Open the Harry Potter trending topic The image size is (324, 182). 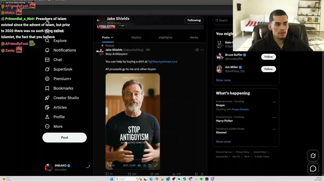(224, 121)
